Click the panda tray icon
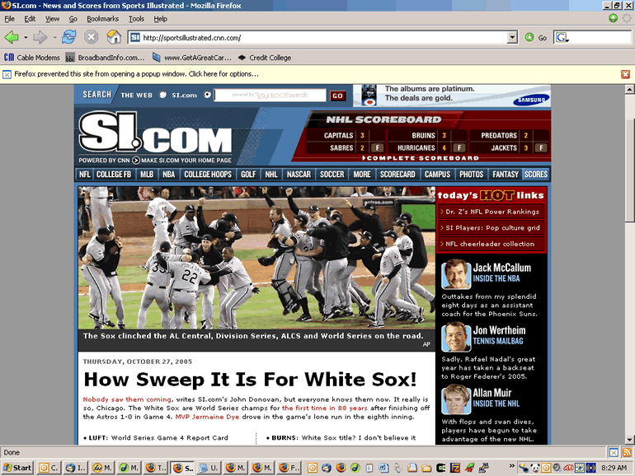 click(535, 468)
